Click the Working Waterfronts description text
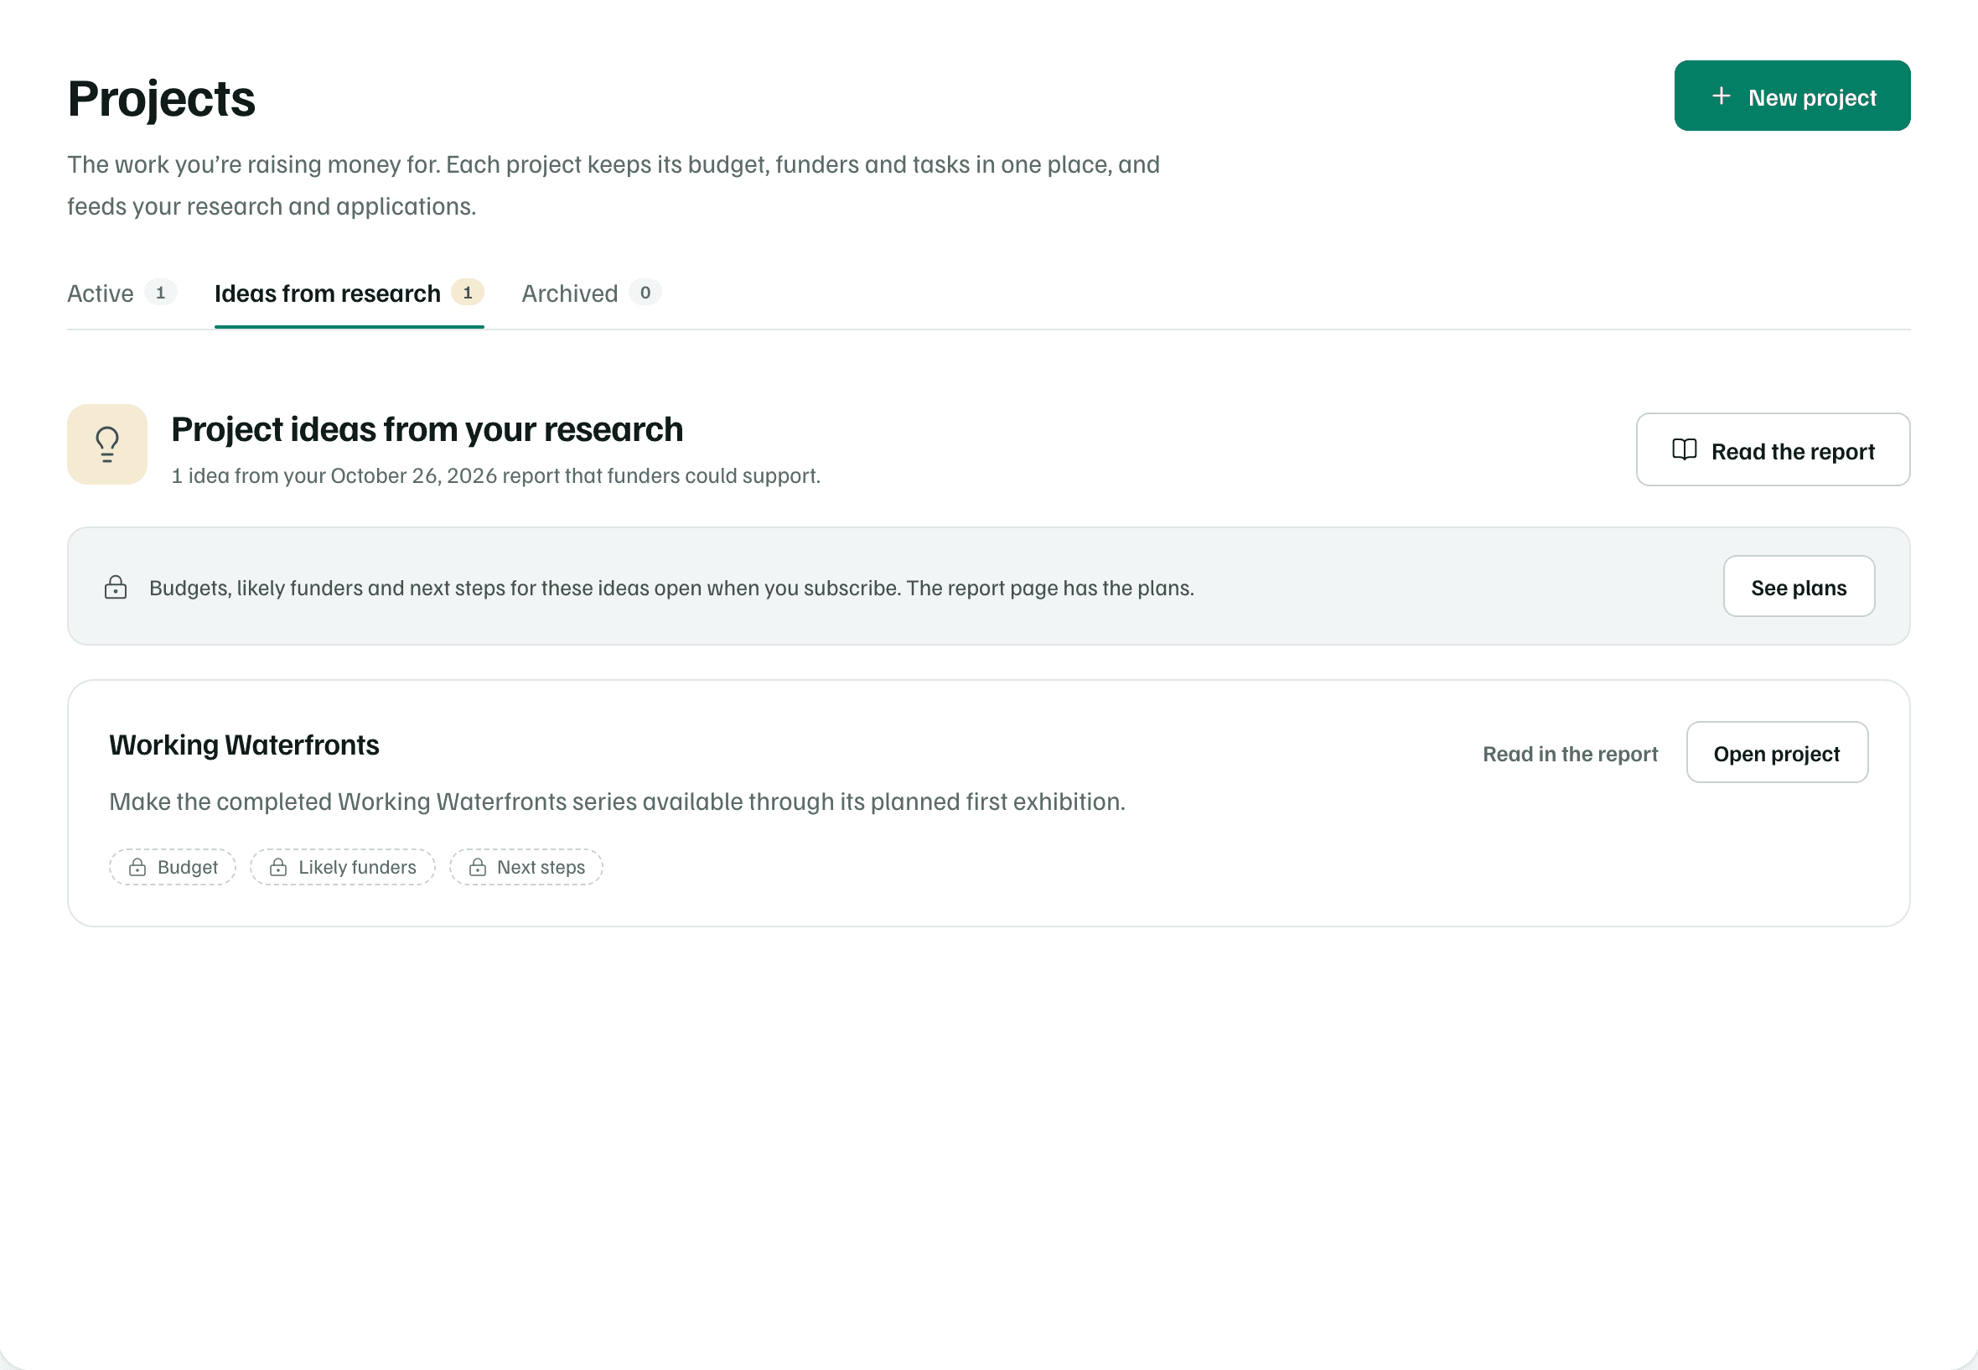Viewport: 1978px width, 1370px height. (617, 802)
